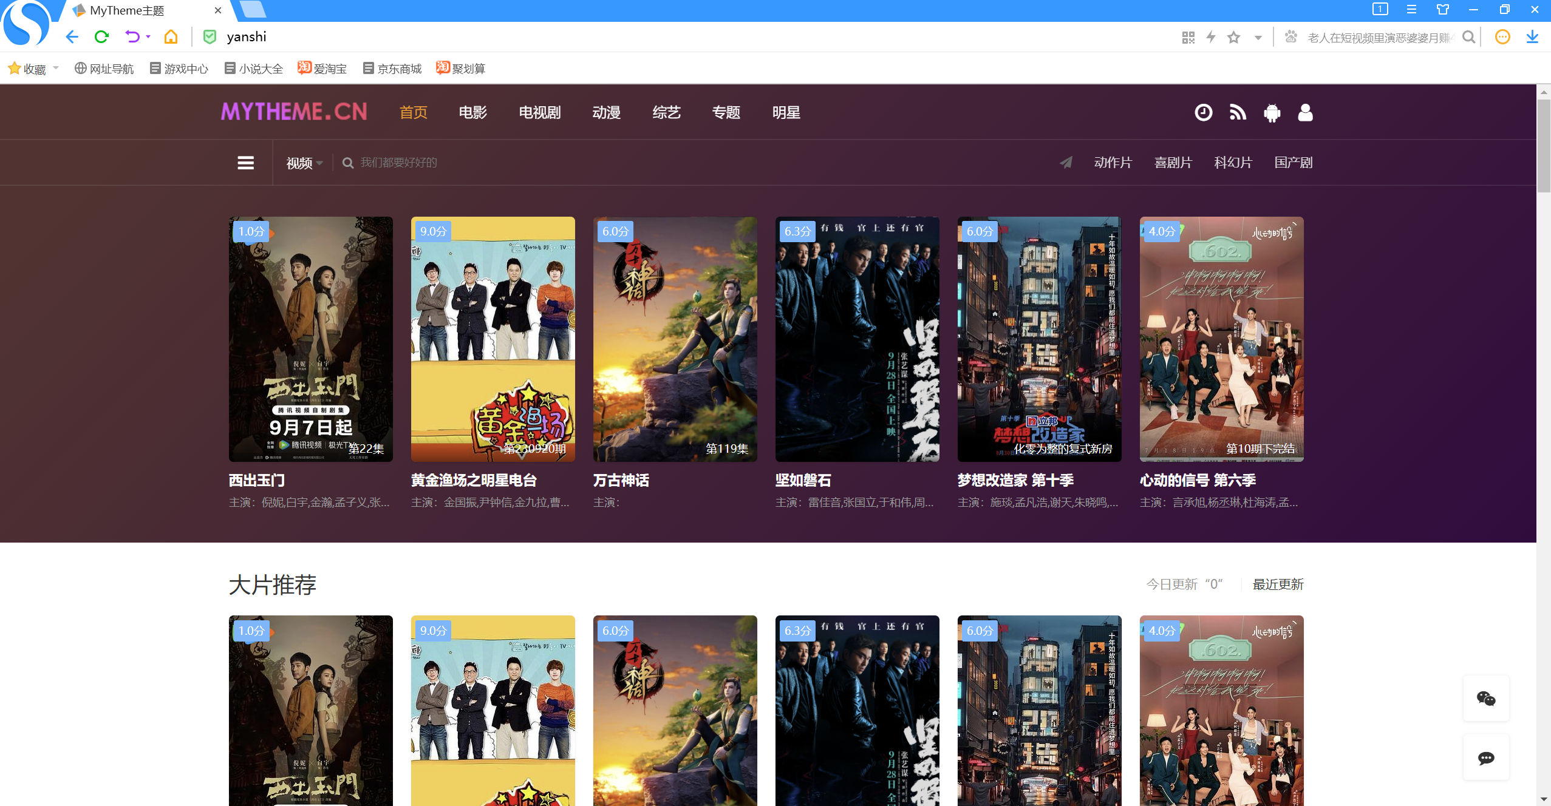The image size is (1551, 806).
Task: Click the site search magnifier icon
Action: click(x=347, y=163)
